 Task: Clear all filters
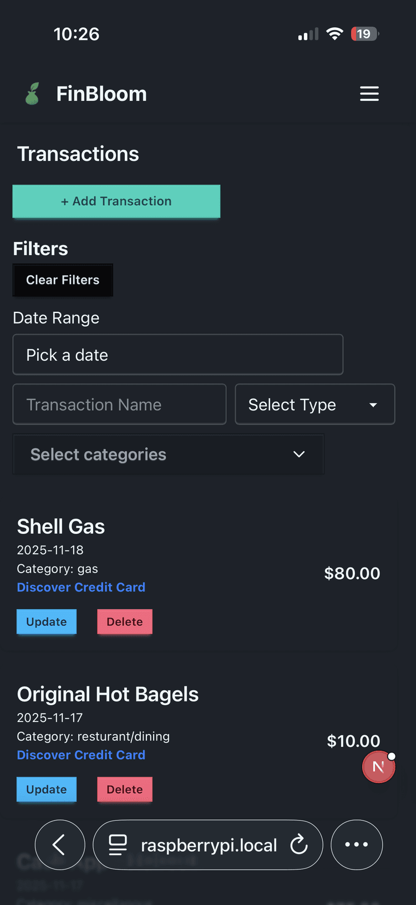click(63, 280)
